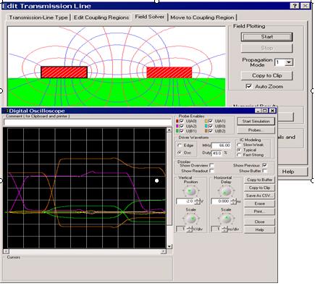Turn the Horizontal Delay knob
Image resolution: width=315 pixels, height=286 pixels.
coord(226,191)
